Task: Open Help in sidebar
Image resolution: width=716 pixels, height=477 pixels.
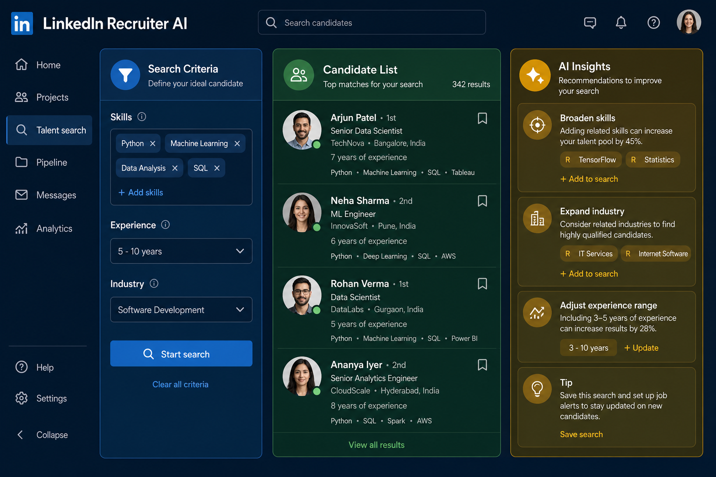Action: 48,367
